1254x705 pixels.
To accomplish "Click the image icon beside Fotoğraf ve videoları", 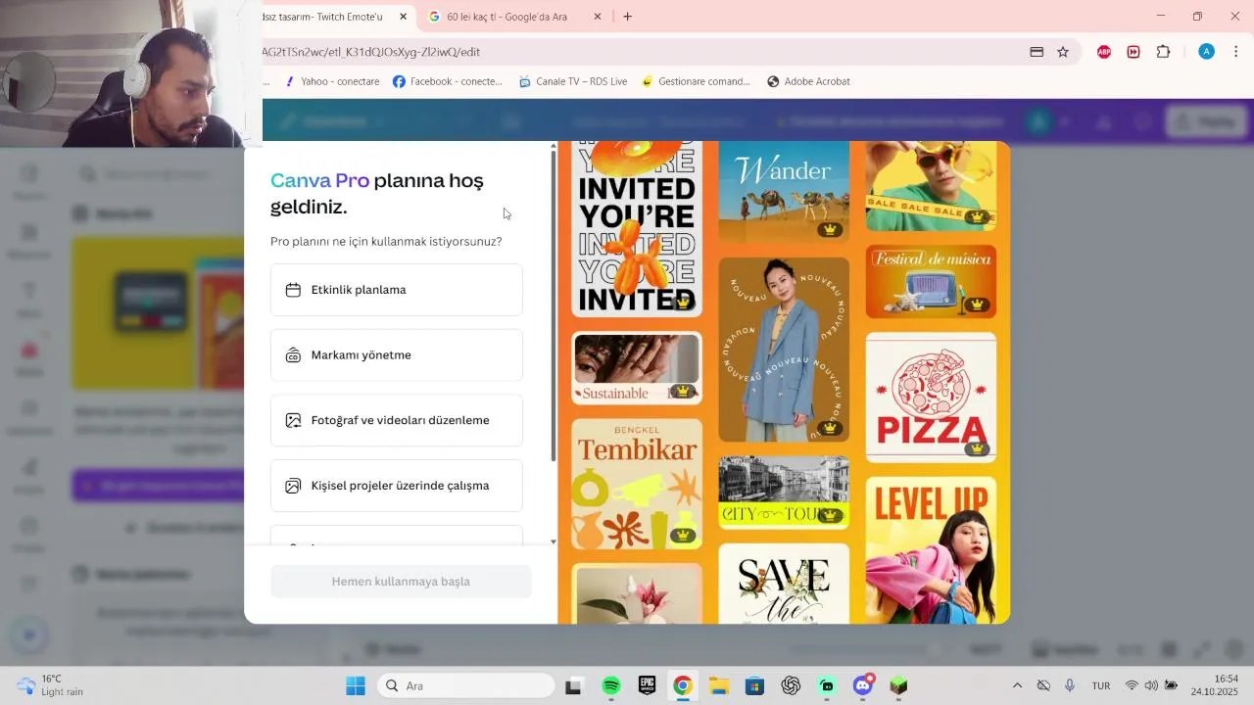I will [293, 420].
